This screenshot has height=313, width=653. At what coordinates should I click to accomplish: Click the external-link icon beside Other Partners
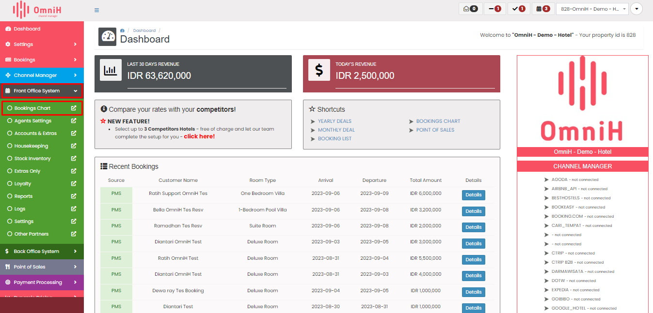pos(74,234)
